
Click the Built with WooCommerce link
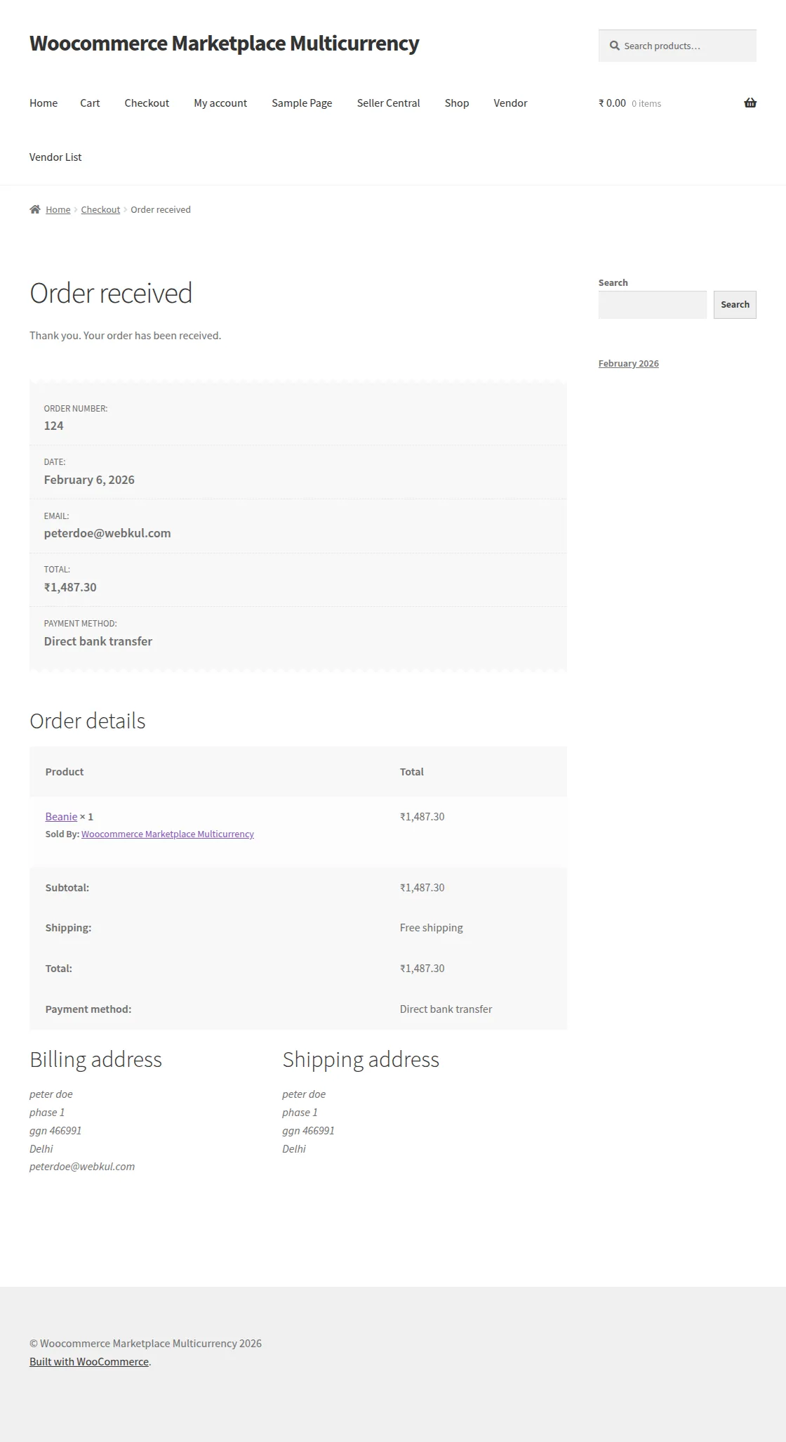point(88,1361)
